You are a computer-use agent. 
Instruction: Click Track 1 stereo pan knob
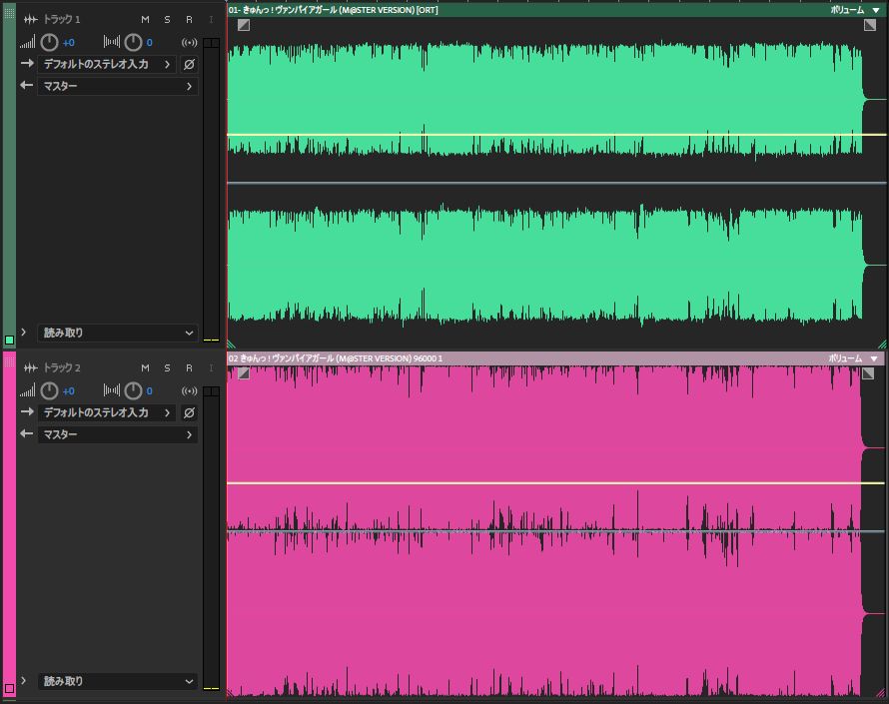coord(133,42)
